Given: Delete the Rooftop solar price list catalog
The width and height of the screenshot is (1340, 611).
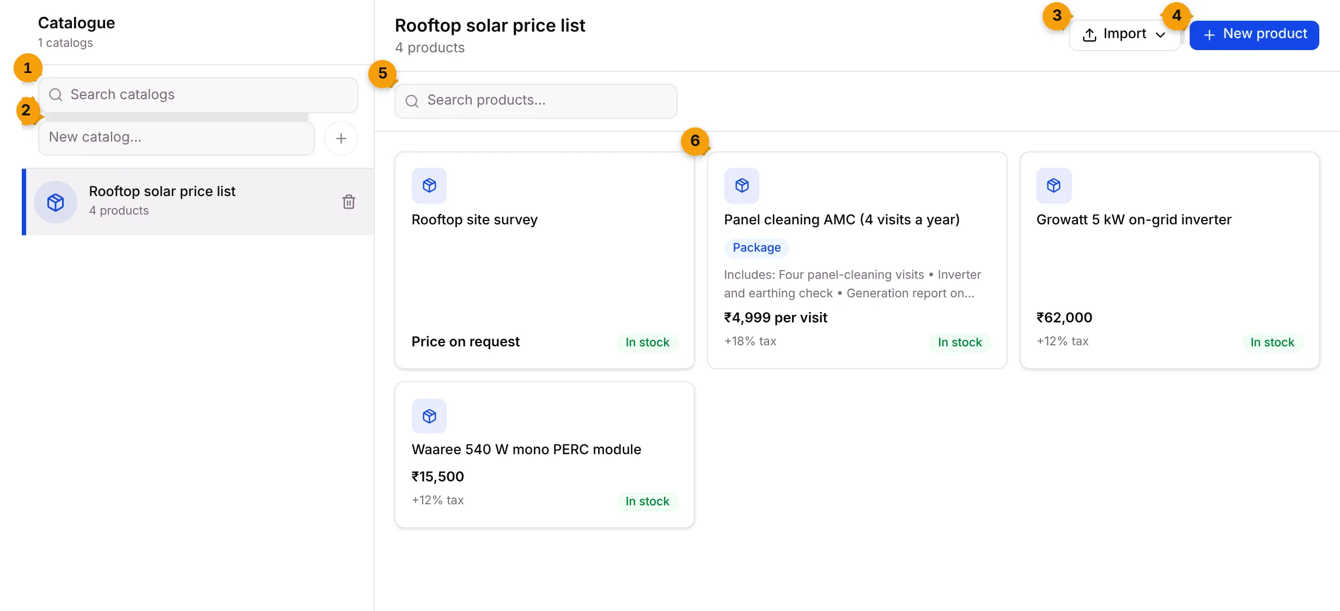Looking at the screenshot, I should 349,202.
